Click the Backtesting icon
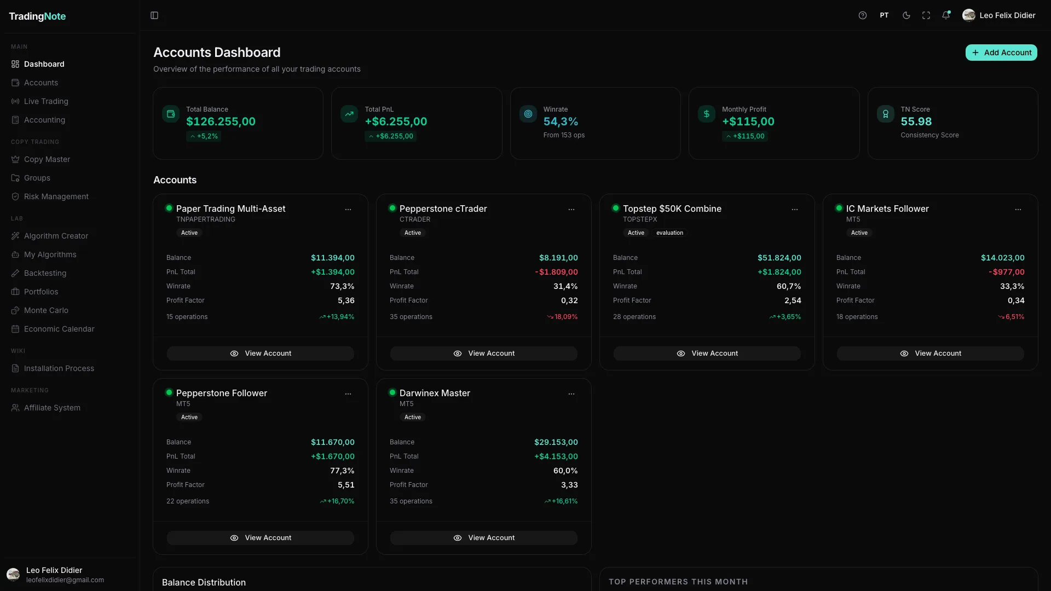This screenshot has height=591, width=1051. coord(15,273)
